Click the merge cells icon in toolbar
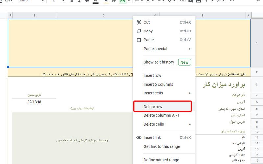263x164 pixels. 123,1
